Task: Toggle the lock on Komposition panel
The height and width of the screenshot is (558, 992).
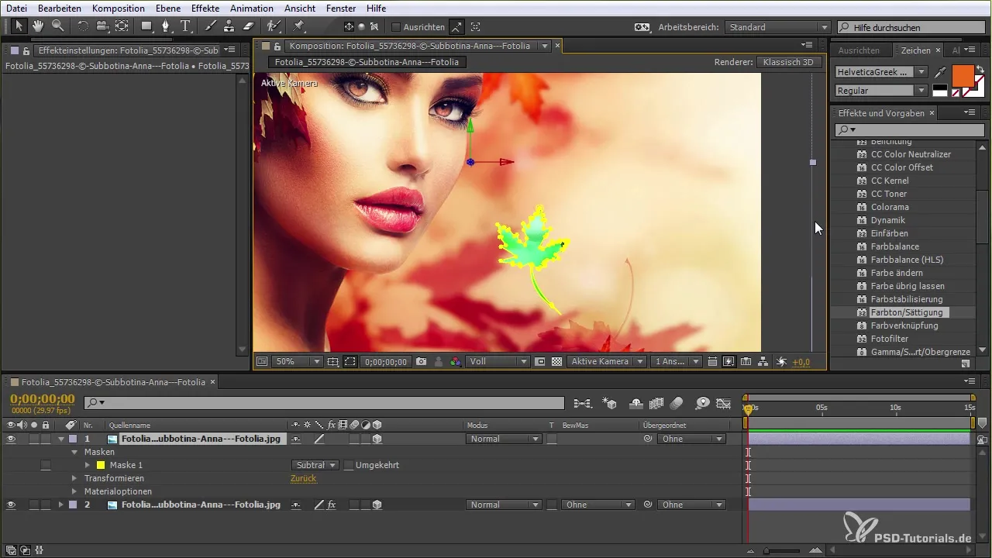Action: (x=277, y=46)
